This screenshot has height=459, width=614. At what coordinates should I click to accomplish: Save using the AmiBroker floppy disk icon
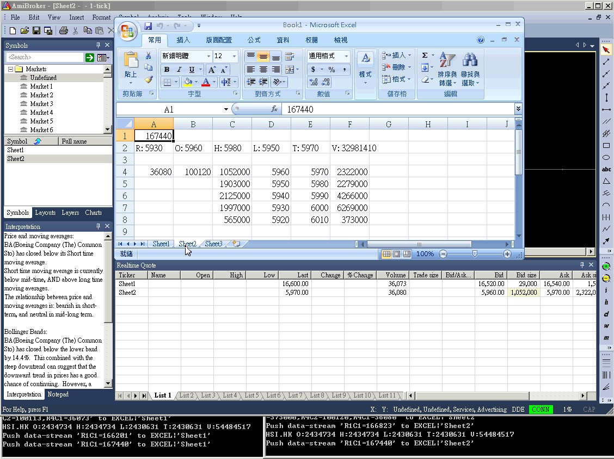[36, 30]
